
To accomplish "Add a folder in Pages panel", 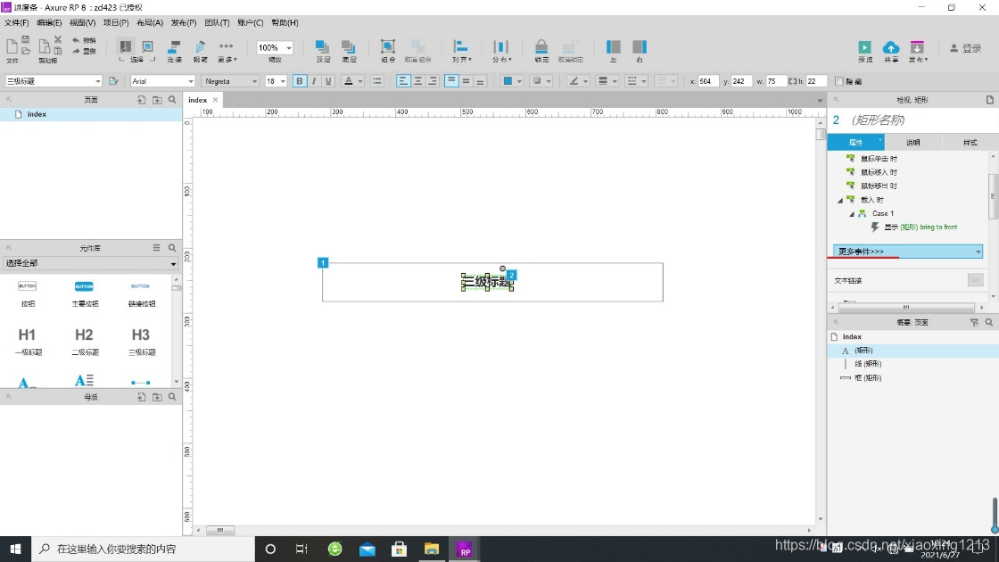I will pos(157,100).
